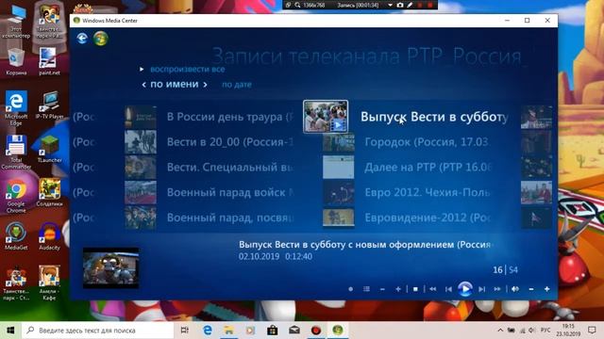Open the notification center icon
Screen dimensions: 604x339
(x=592, y=331)
